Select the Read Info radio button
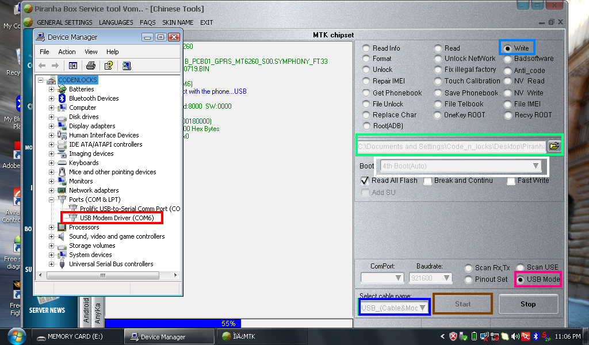Viewport: 589px width, 345px height. click(366, 48)
